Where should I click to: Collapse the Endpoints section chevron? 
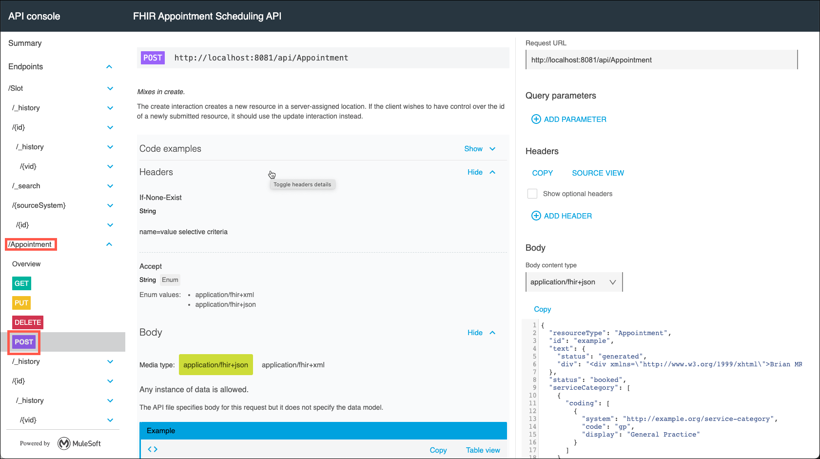coord(109,67)
